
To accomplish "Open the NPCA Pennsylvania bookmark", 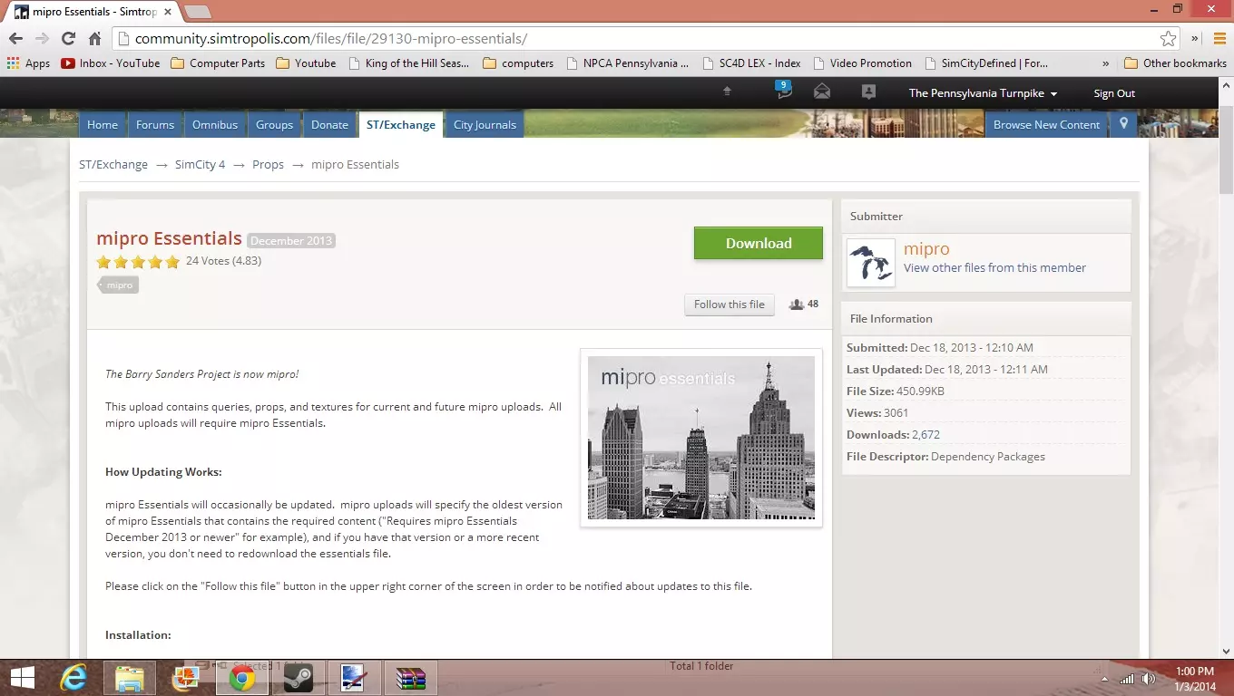I will [627, 63].
